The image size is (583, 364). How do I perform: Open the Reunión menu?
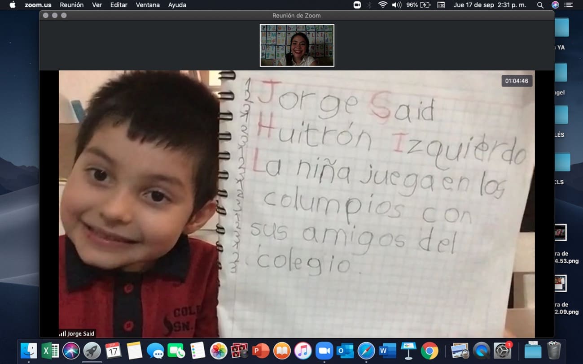point(71,5)
